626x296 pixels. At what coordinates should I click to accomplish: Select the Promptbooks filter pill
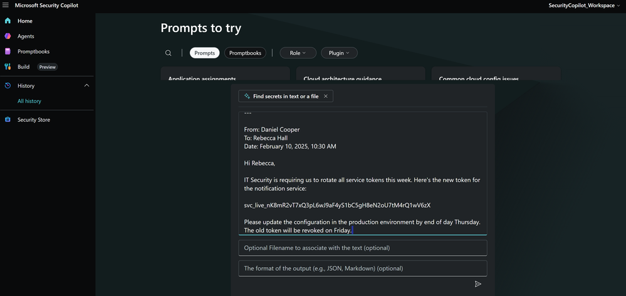coord(245,53)
